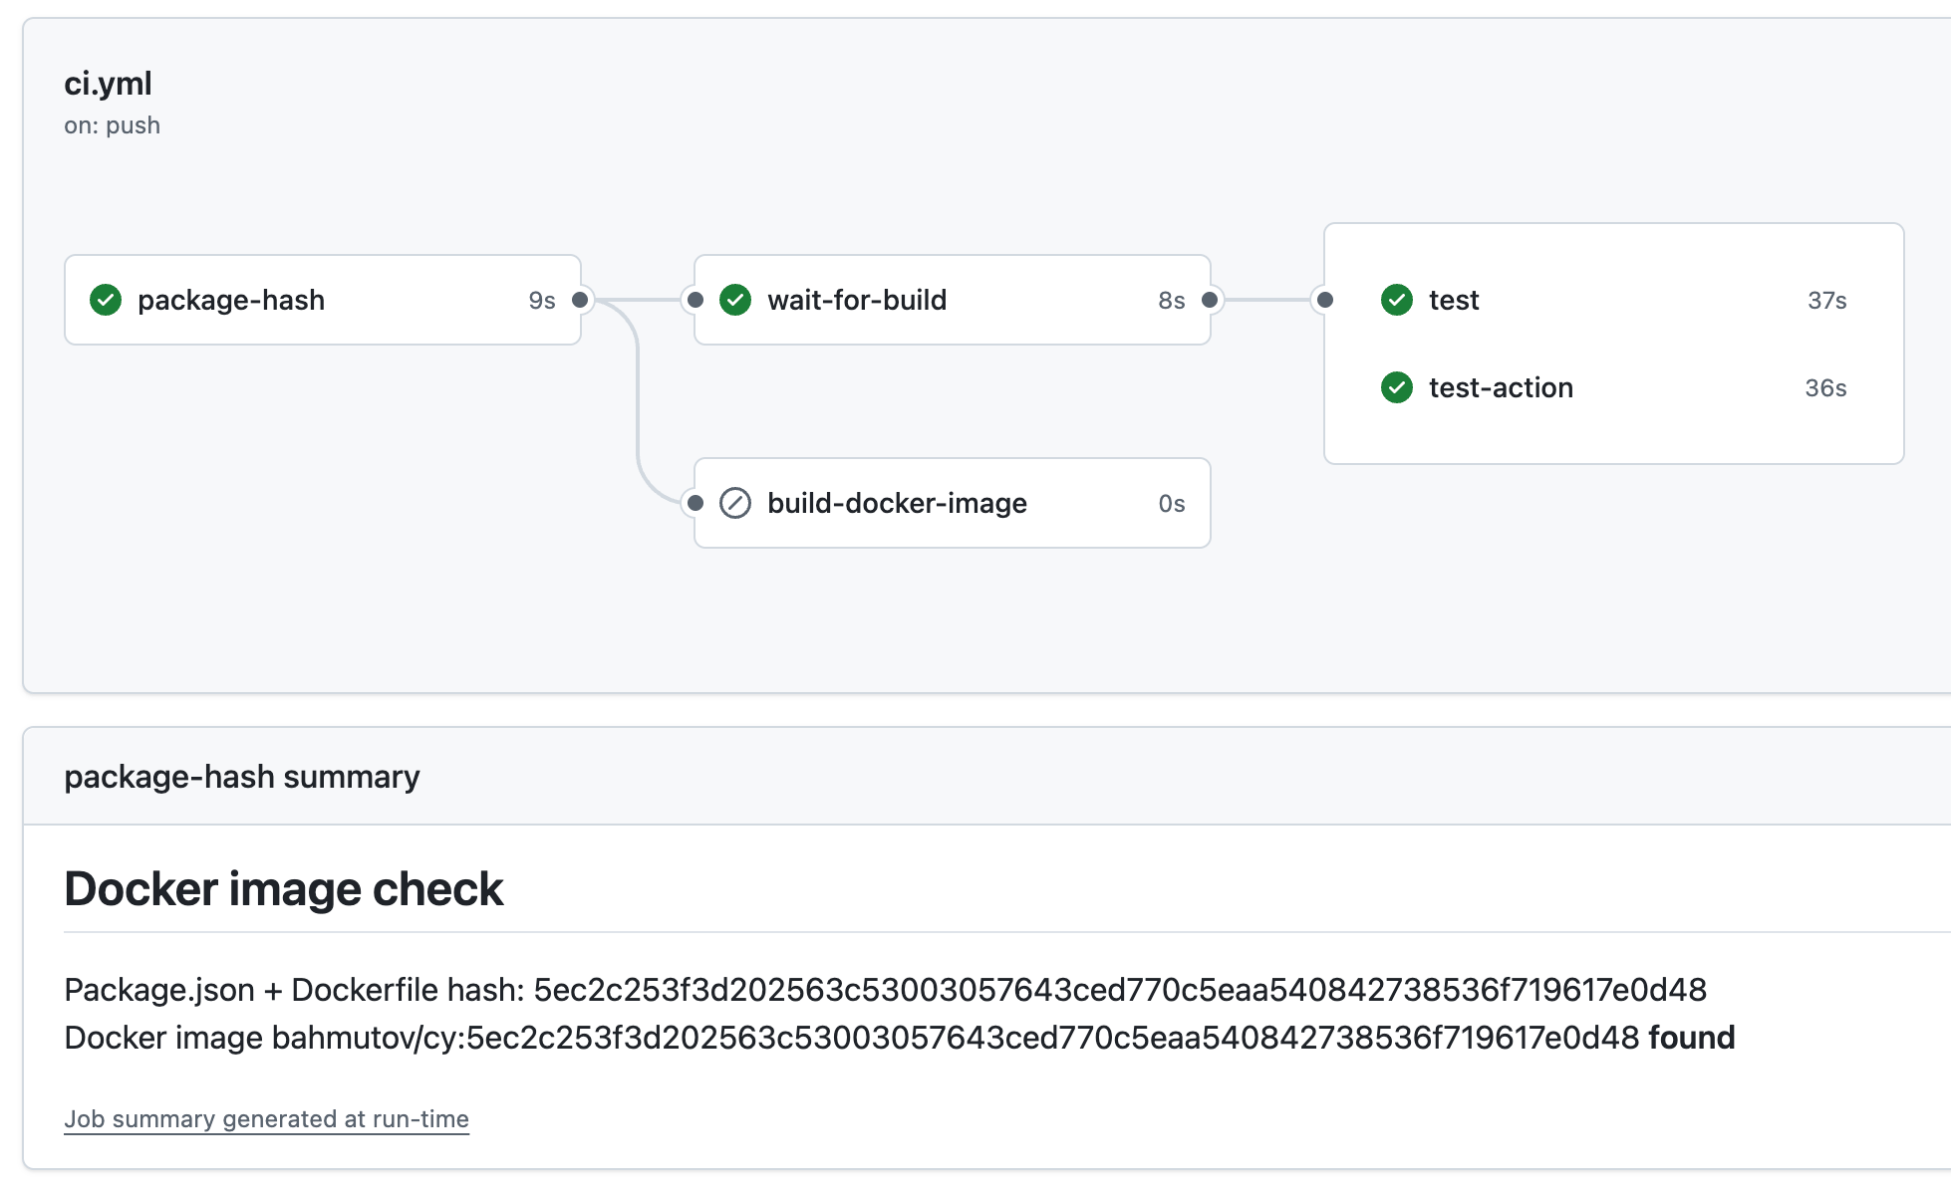
Task: Click the green check icon next to test
Action: [1397, 300]
